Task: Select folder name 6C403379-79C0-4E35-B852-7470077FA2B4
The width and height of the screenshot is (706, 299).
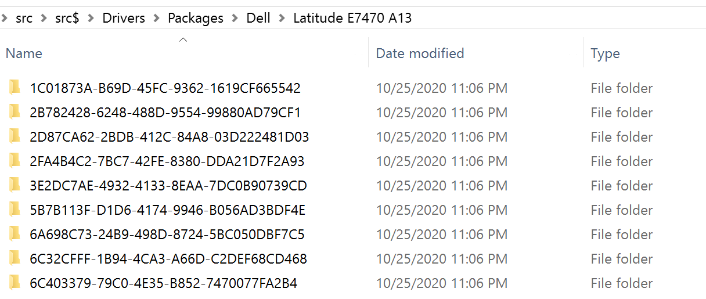Action: tap(164, 283)
